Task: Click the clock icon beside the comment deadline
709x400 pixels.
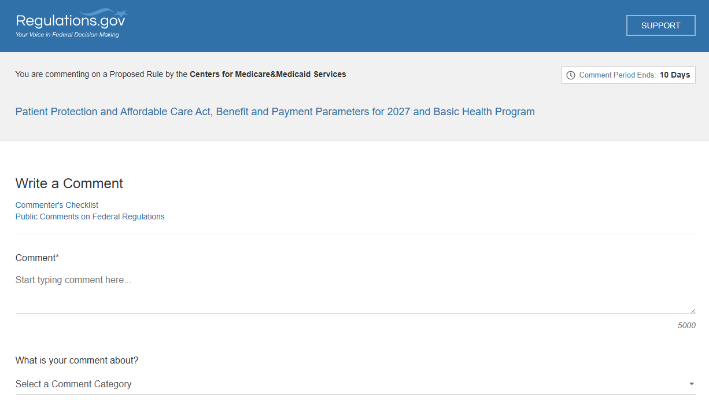Action: [x=571, y=75]
